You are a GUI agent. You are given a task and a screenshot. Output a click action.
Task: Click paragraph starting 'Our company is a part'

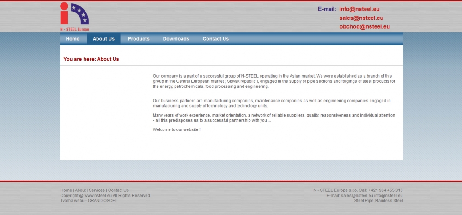(274, 81)
